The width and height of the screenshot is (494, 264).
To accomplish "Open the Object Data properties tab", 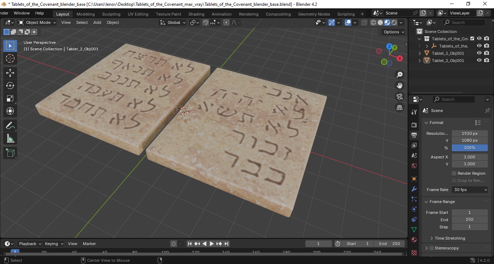I will pos(414,230).
